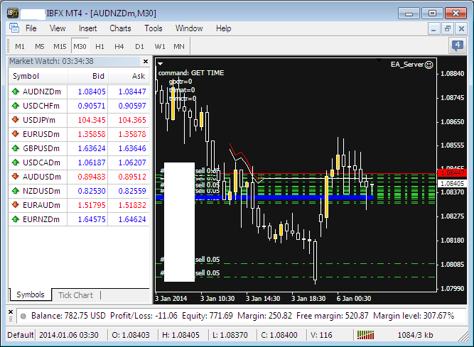474x347 pixels.
Task: Open the chart dropdown triangle at top-left
Action: pos(161,64)
